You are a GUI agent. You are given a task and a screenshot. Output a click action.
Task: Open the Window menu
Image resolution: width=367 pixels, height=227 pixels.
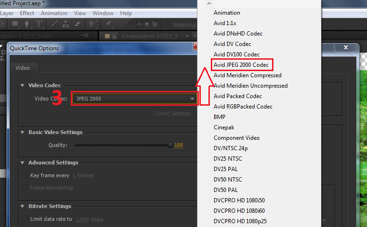click(103, 13)
